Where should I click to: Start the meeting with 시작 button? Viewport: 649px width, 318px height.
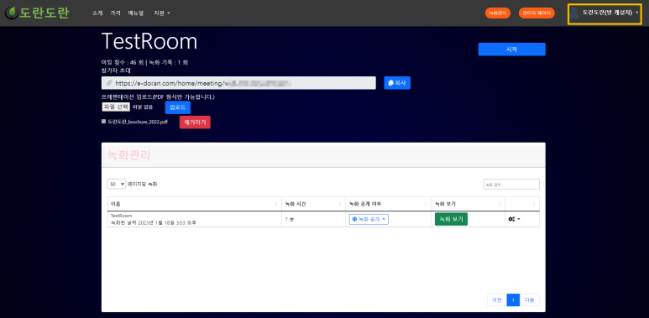(511, 50)
